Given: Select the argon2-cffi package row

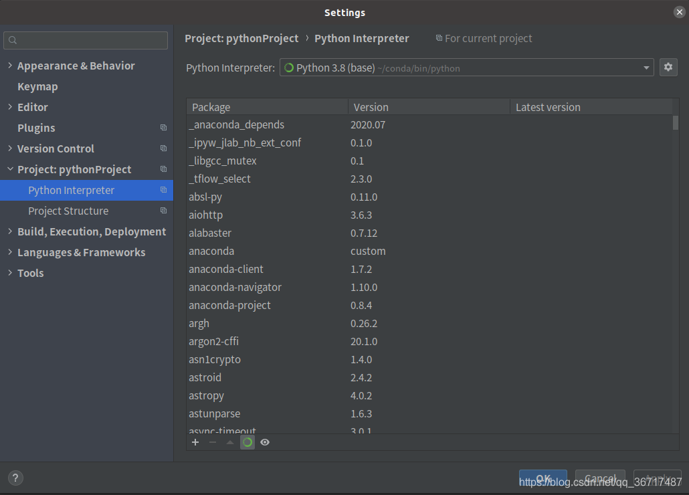Looking at the screenshot, I should pyautogui.click(x=429, y=341).
